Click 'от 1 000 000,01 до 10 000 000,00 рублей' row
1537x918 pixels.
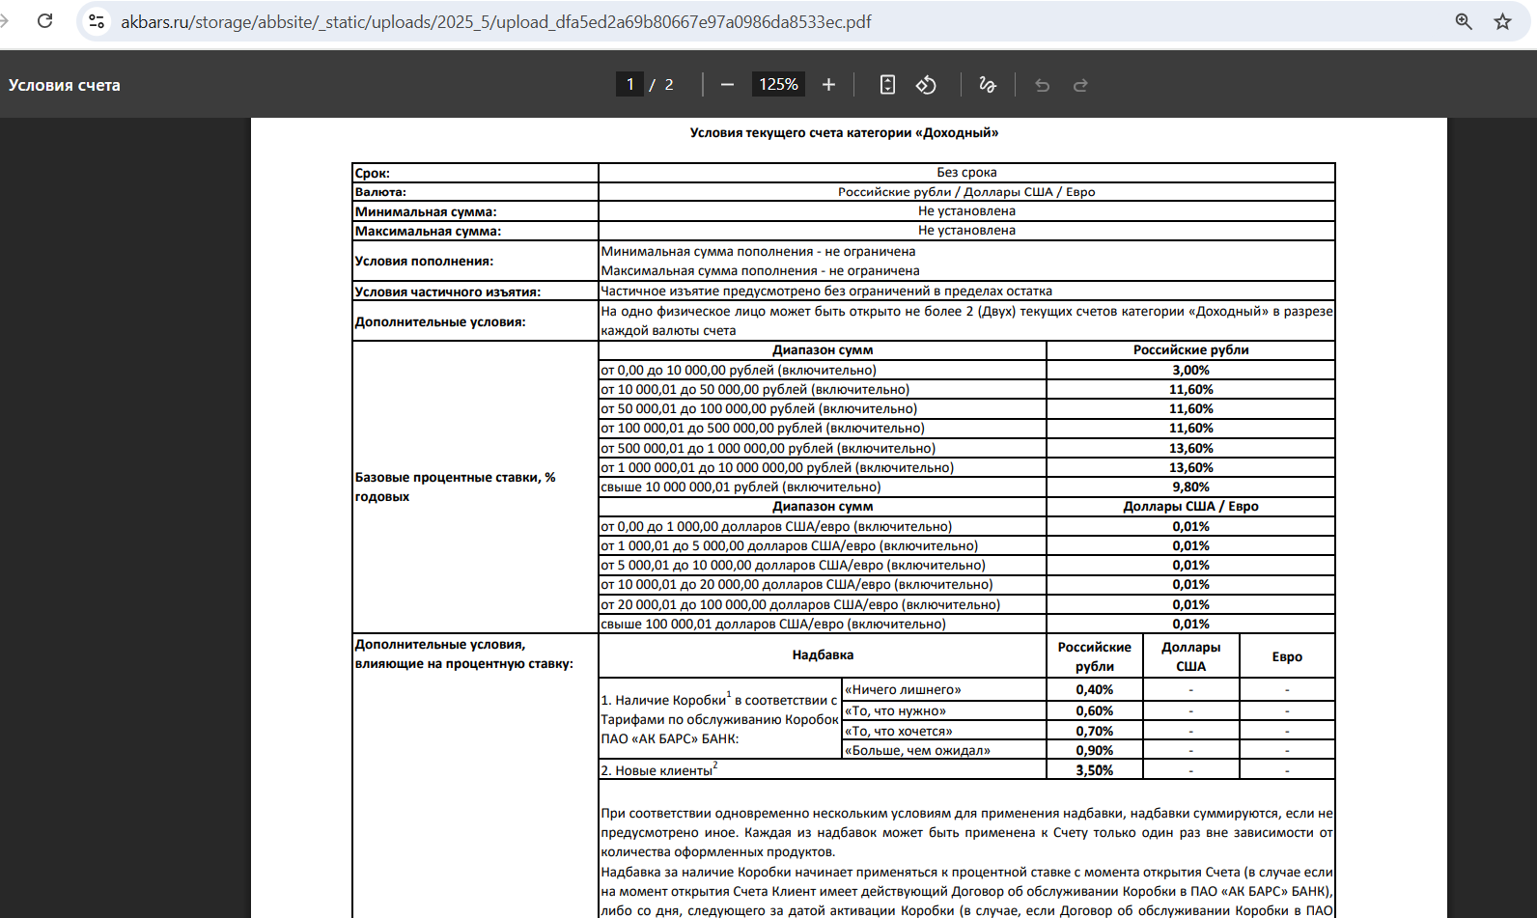coord(823,467)
